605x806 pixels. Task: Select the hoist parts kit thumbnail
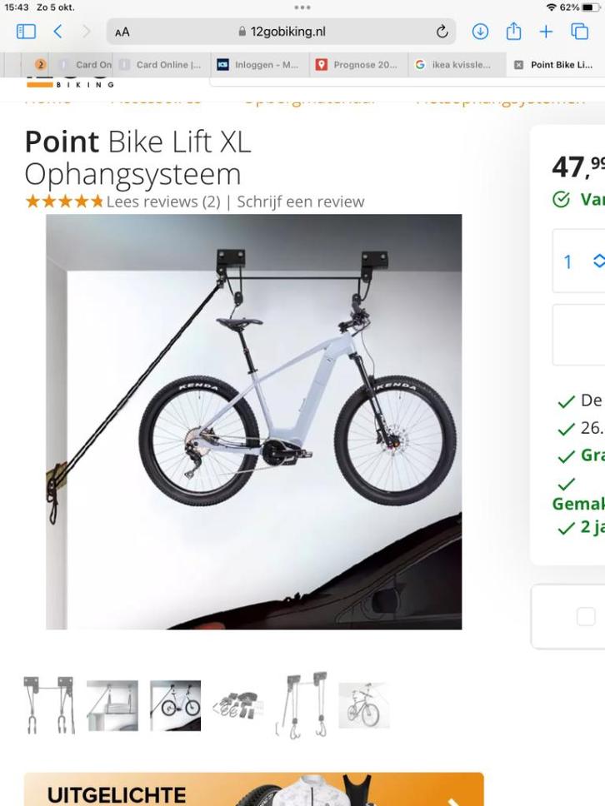[237, 706]
